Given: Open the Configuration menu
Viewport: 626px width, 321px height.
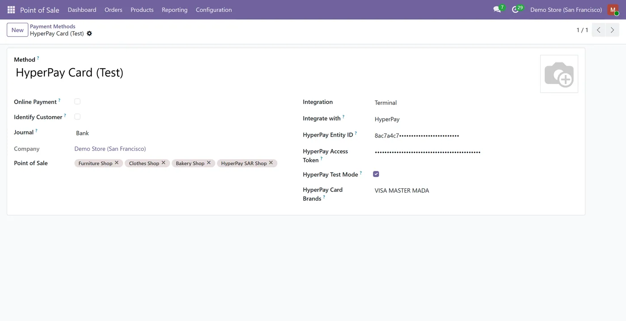Looking at the screenshot, I should [214, 9].
